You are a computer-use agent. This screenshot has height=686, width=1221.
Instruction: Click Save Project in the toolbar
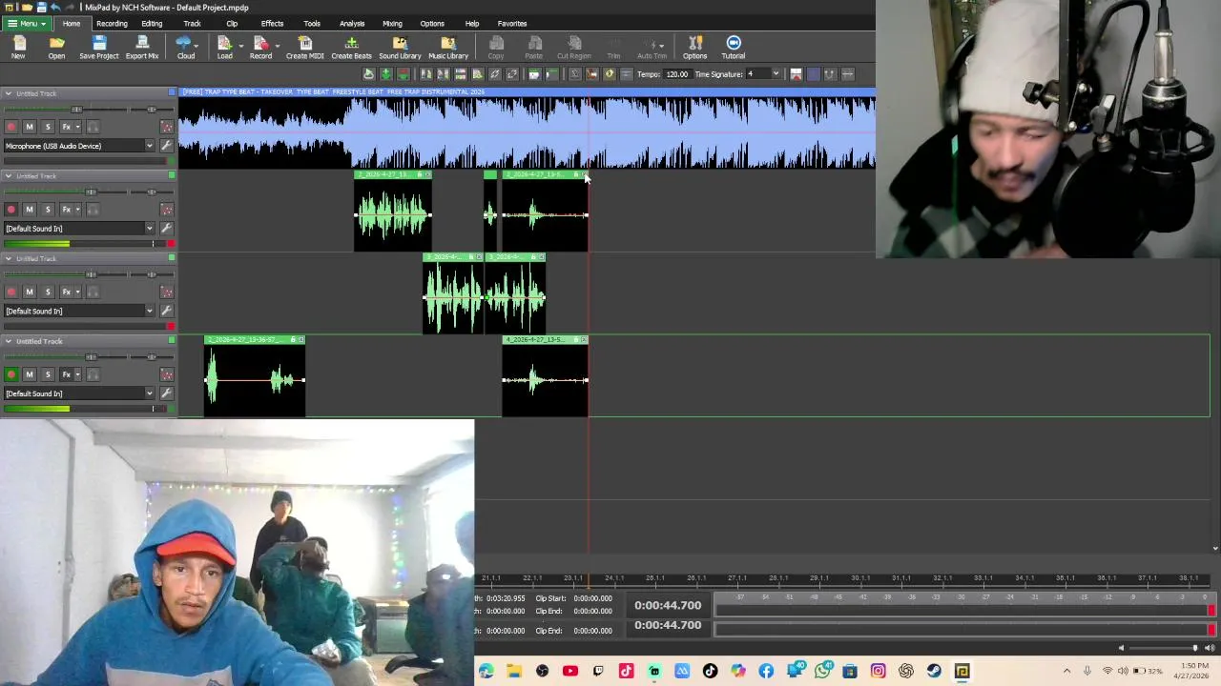coord(99,48)
